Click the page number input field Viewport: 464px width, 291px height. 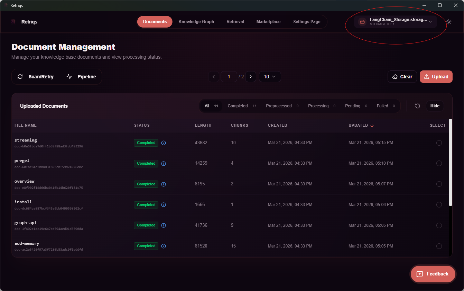click(x=229, y=77)
